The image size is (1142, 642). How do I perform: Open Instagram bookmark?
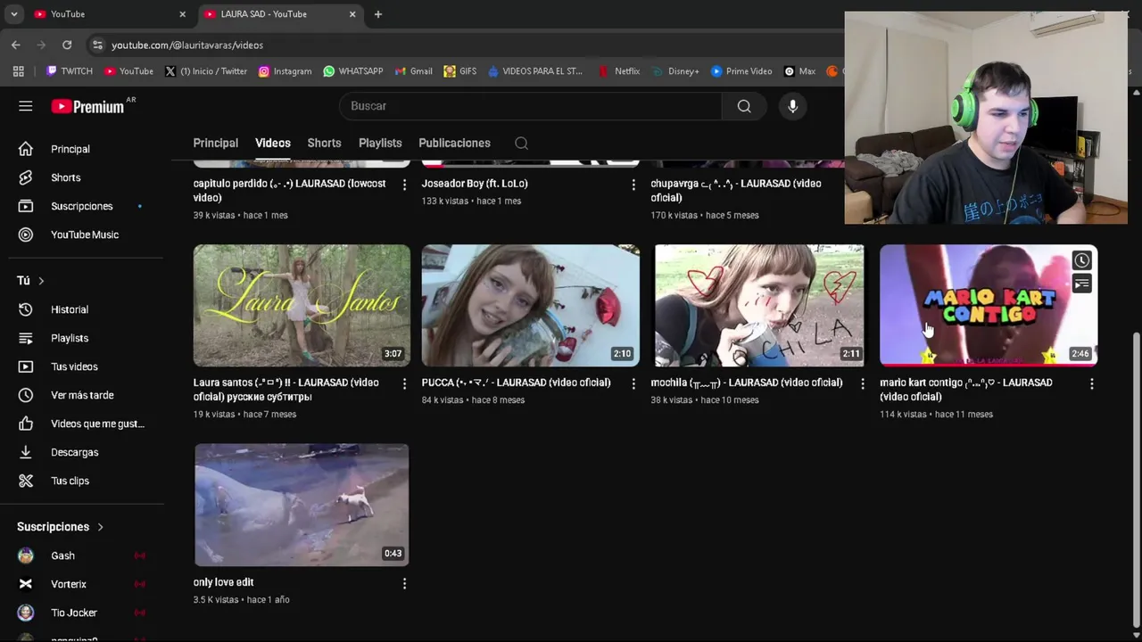pyautogui.click(x=285, y=71)
